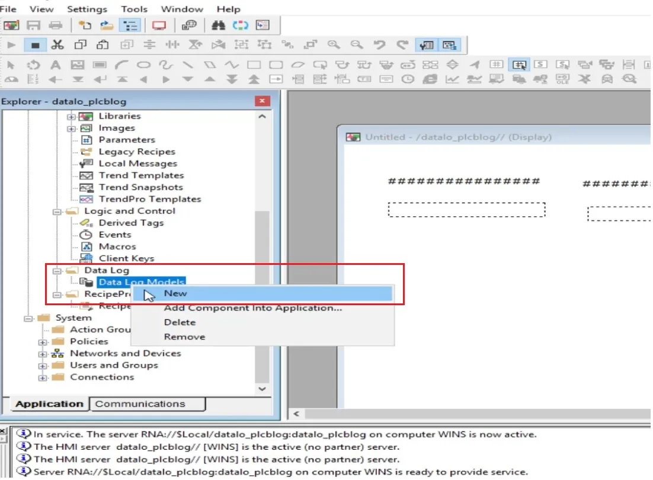The width and height of the screenshot is (653, 480).
Task: Choose Delete from the context menu
Action: point(263,322)
